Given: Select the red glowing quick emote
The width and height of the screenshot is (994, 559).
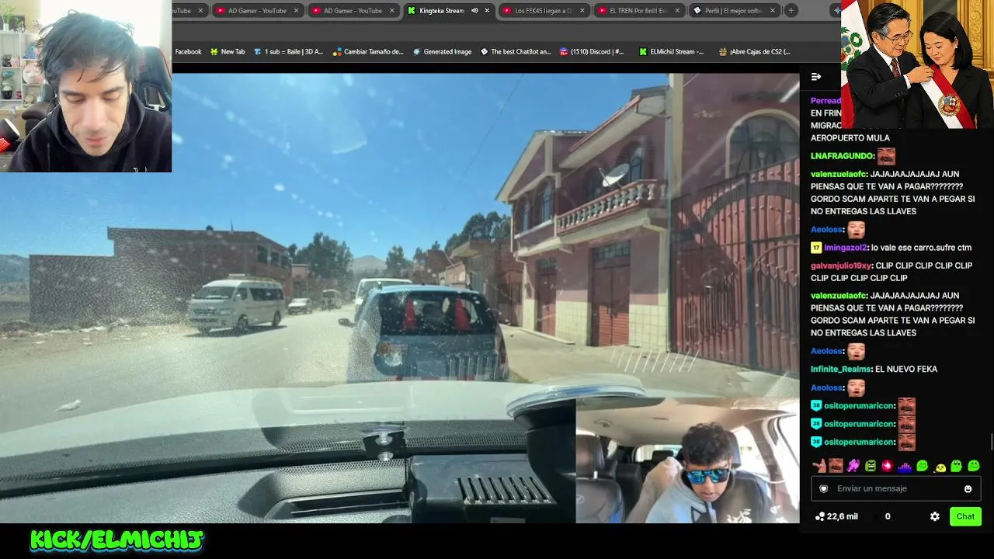Looking at the screenshot, I should [888, 466].
